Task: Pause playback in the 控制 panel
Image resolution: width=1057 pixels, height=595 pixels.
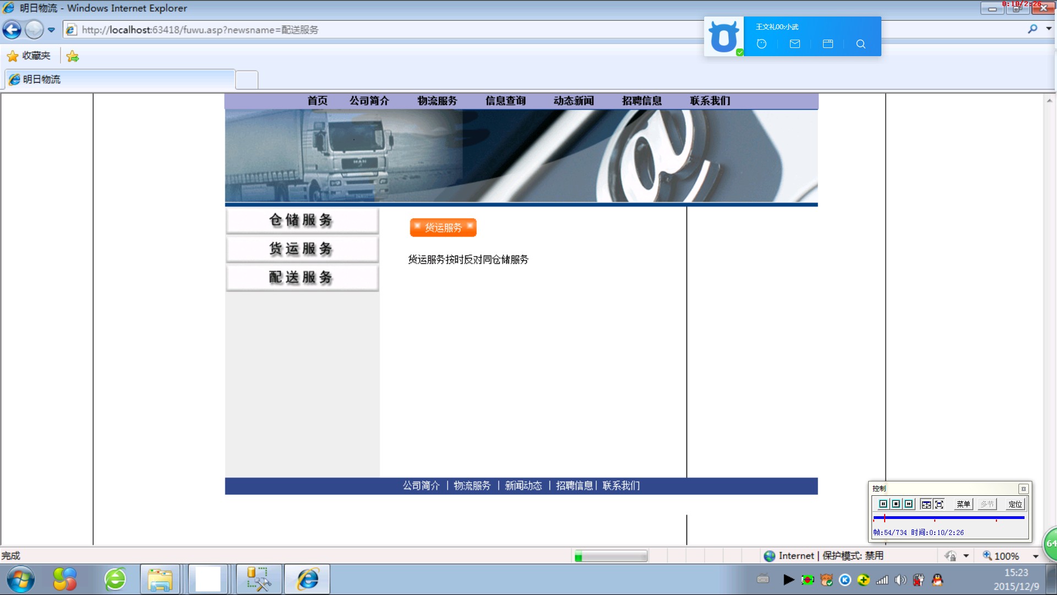Action: [x=883, y=504]
